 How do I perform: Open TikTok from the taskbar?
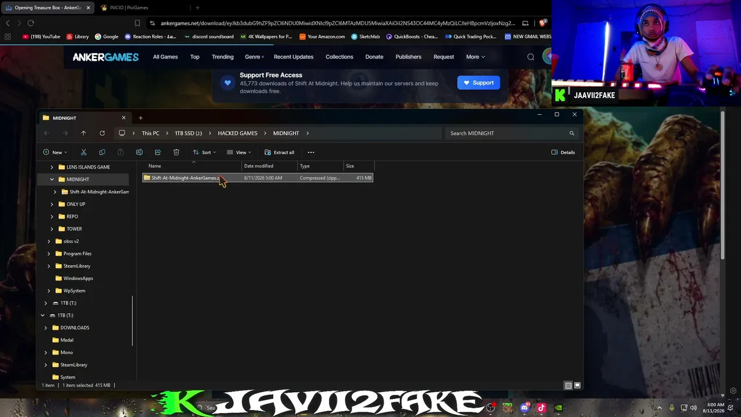[541, 408]
